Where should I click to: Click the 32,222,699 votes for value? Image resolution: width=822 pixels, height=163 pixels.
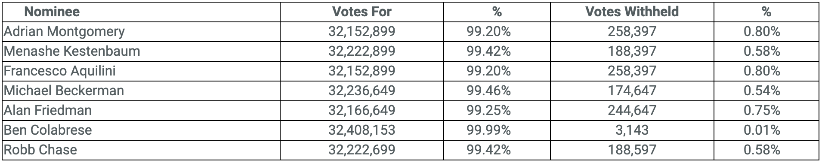[x=362, y=150]
